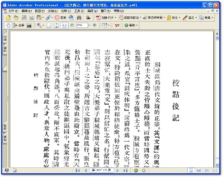Screen dimensions: 223x177
Task: Click the plus zoom in button
Action: pos(94,25)
